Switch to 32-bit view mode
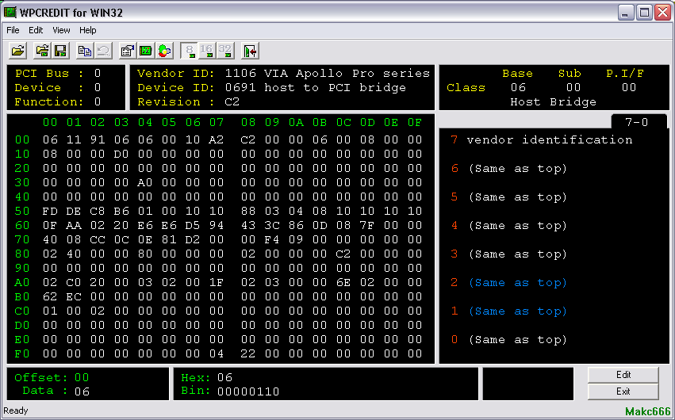The width and height of the screenshot is (675, 420). click(x=225, y=51)
